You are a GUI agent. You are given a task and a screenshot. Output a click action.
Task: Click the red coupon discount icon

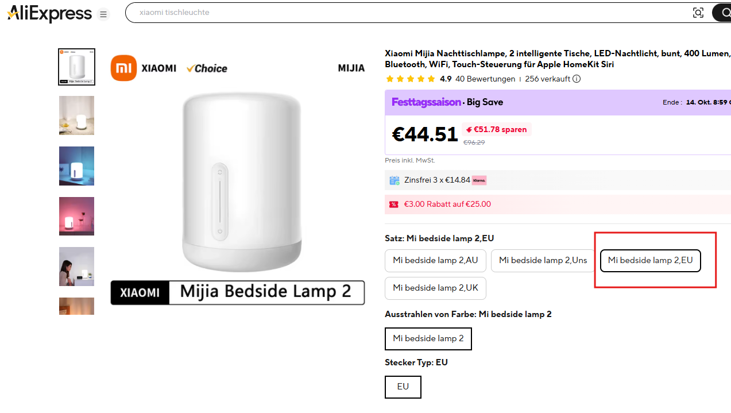394,204
